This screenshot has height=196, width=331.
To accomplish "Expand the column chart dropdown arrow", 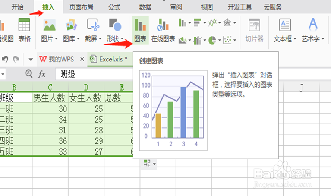I will click(190, 23).
